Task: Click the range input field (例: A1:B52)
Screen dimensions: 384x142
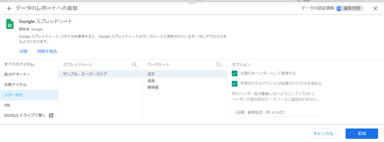Action: 276,112
